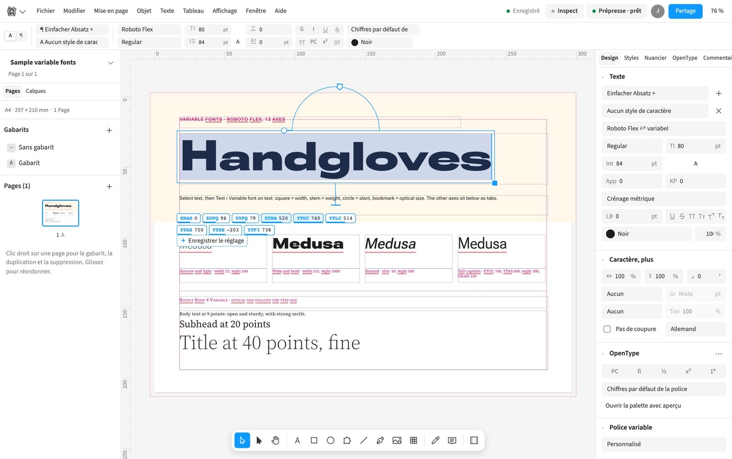Viewport: 732px width, 459px height.
Task: Click underline icon in Design panel
Action: (x=672, y=216)
